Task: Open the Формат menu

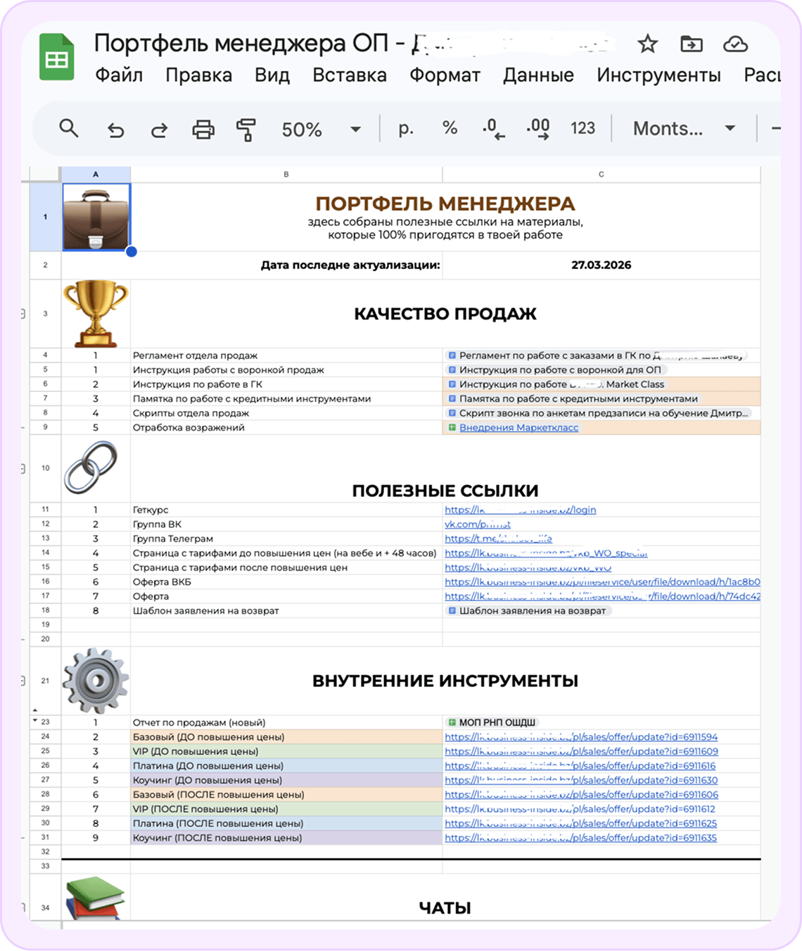Action: (445, 75)
